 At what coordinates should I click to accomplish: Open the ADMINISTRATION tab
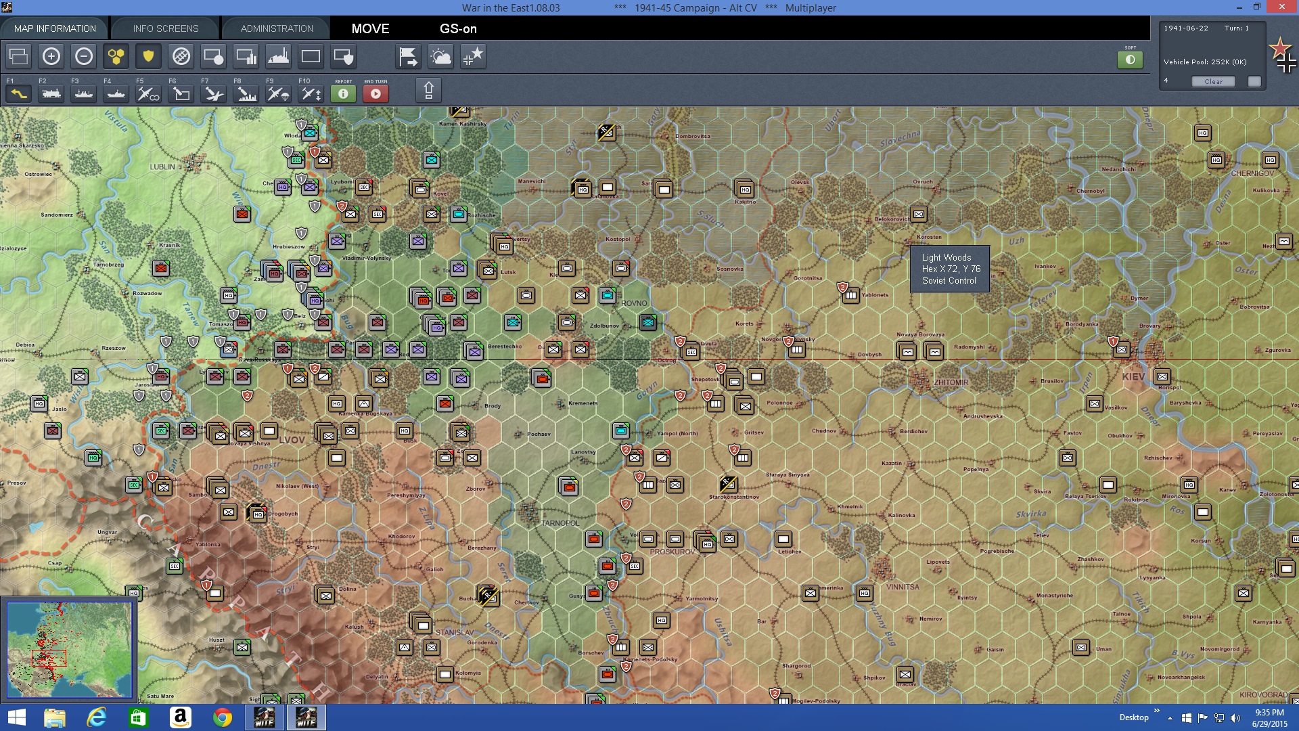coord(277,28)
